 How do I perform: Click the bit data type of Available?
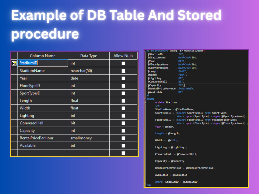click(89, 145)
